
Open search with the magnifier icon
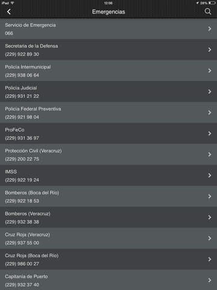point(208,11)
